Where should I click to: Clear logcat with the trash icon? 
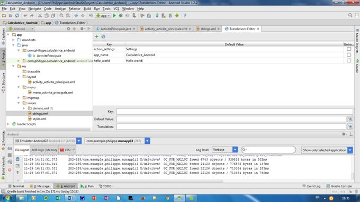[x=17, y=159]
